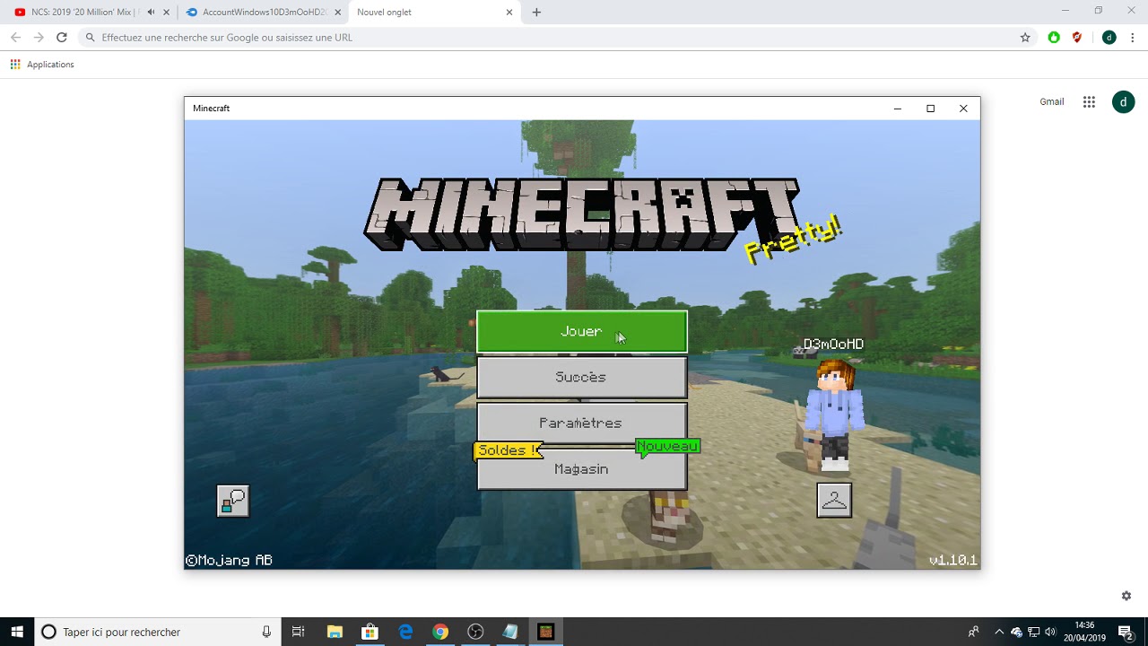Minimize the Minecraft window
Viewport: 1148px width, 646px height.
point(897,109)
